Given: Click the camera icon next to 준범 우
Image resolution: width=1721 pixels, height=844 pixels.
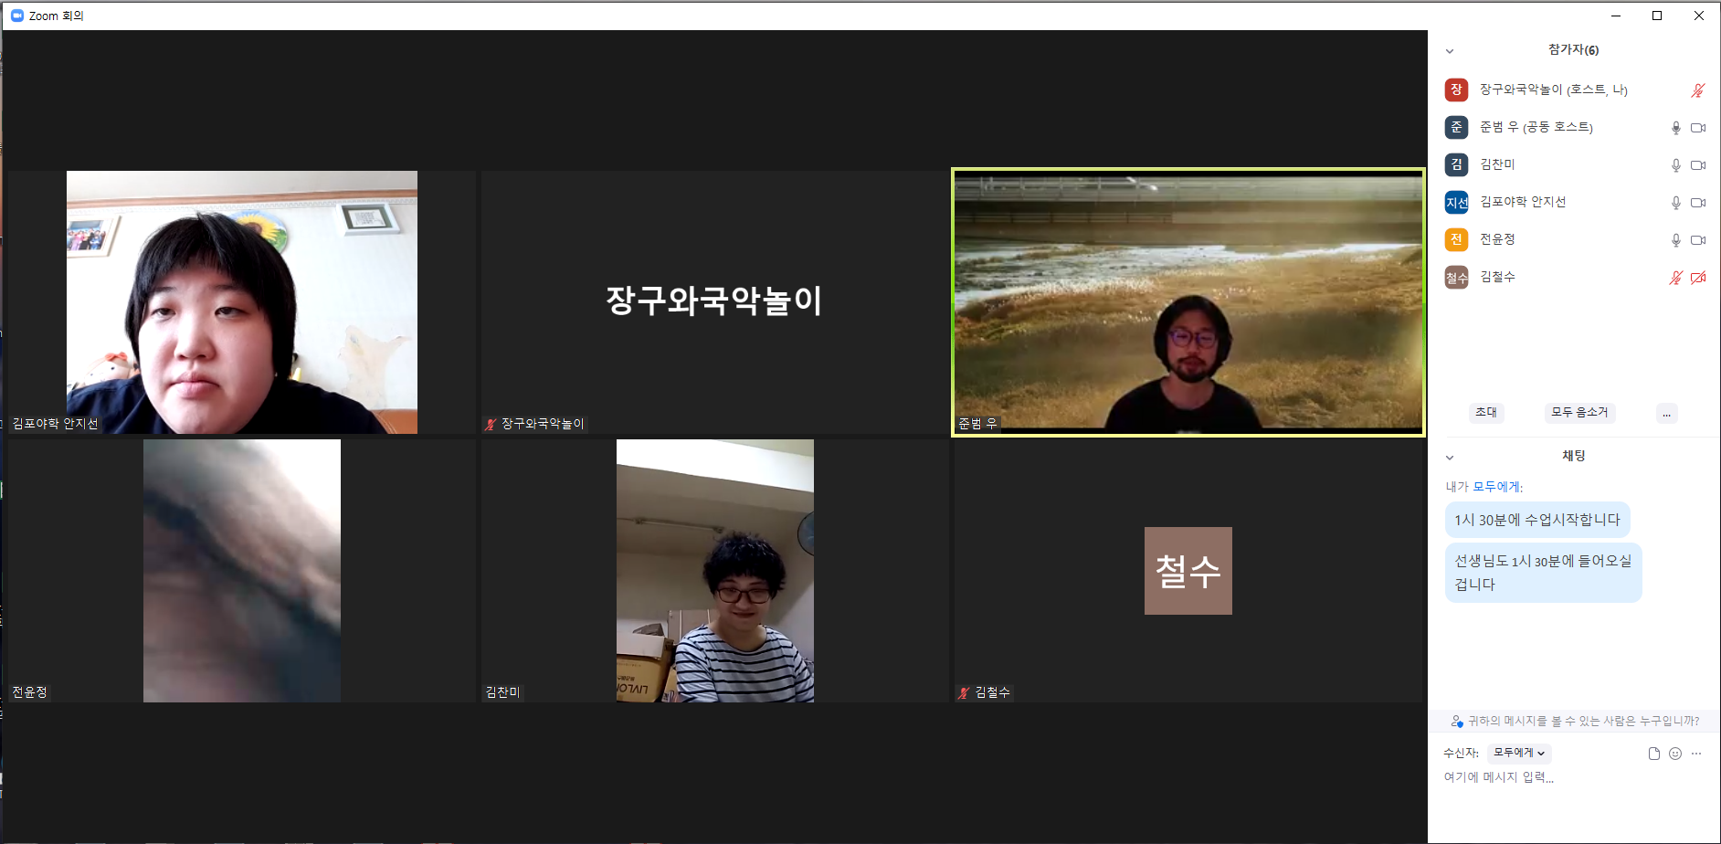Looking at the screenshot, I should point(1698,128).
